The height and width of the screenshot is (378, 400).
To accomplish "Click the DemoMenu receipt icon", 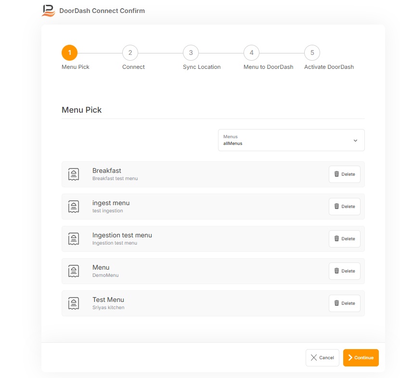I will [x=74, y=271].
